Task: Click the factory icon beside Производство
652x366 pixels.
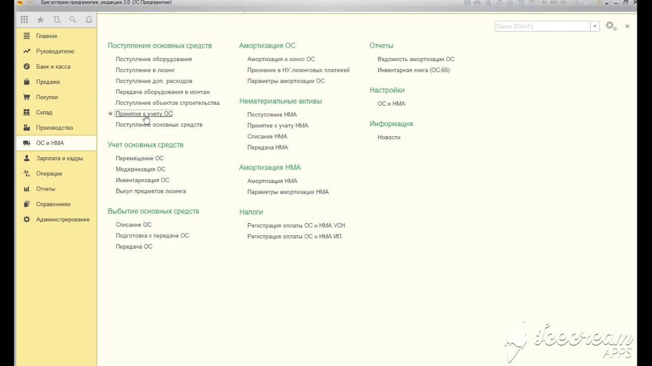Action: coord(27,128)
